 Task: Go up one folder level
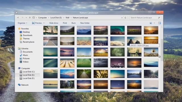point(30,18)
